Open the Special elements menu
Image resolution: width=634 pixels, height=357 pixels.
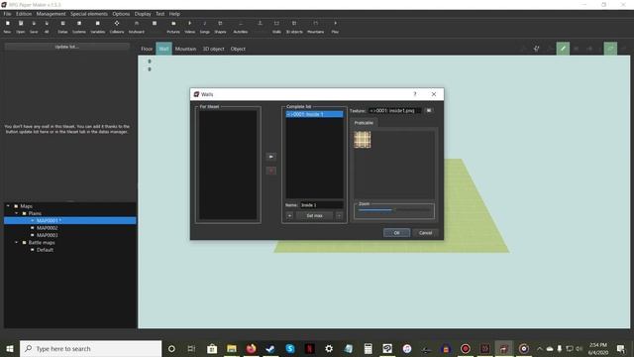89,14
